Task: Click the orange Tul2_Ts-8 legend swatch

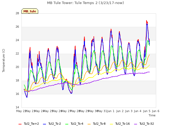Action: [x=89, y=124]
